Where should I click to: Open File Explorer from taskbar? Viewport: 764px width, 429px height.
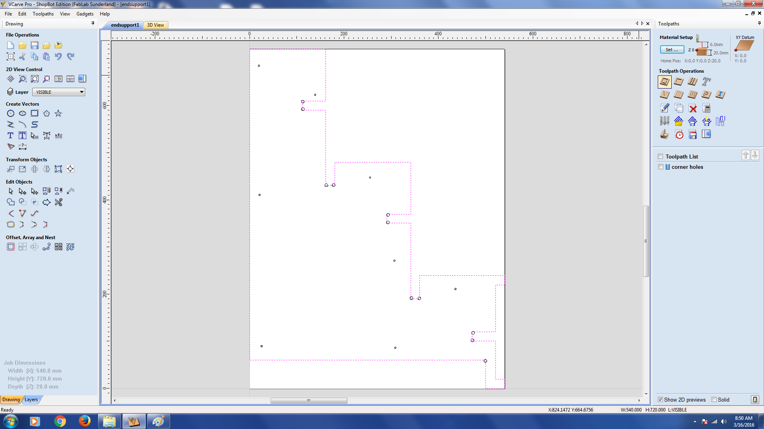(109, 421)
